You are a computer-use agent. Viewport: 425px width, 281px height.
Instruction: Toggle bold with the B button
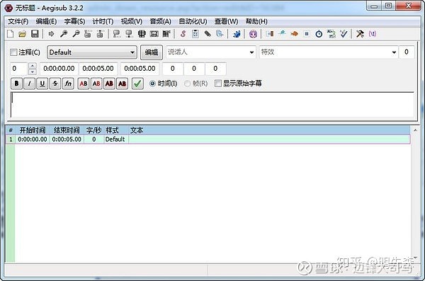16,84
